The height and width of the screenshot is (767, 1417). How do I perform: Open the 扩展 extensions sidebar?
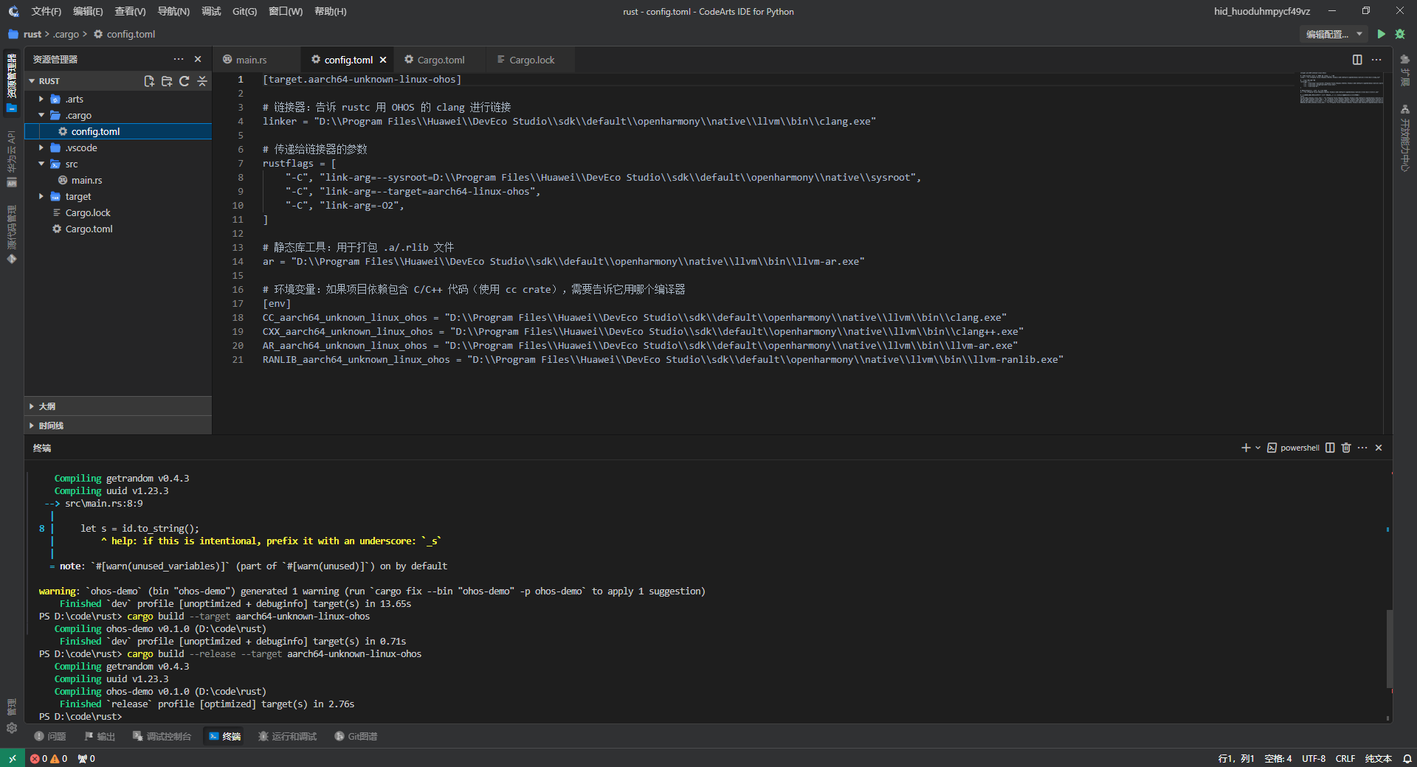tap(1404, 69)
